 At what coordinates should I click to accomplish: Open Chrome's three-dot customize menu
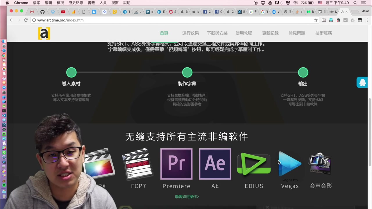coord(367,20)
